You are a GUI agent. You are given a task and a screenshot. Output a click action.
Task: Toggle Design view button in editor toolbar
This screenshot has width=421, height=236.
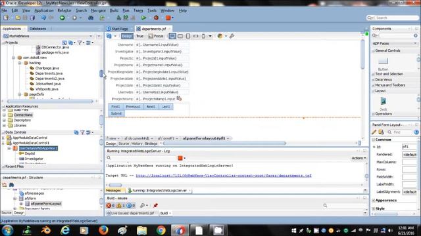point(127,36)
